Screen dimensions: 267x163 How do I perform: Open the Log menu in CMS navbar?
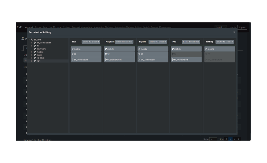pos(45,27)
